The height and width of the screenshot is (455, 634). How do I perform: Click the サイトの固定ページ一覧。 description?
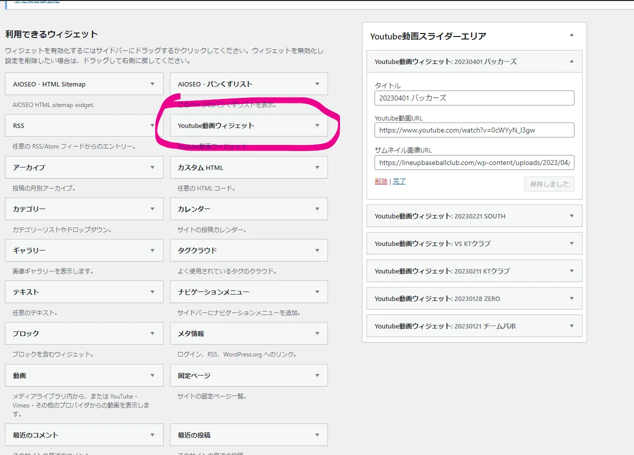click(212, 396)
